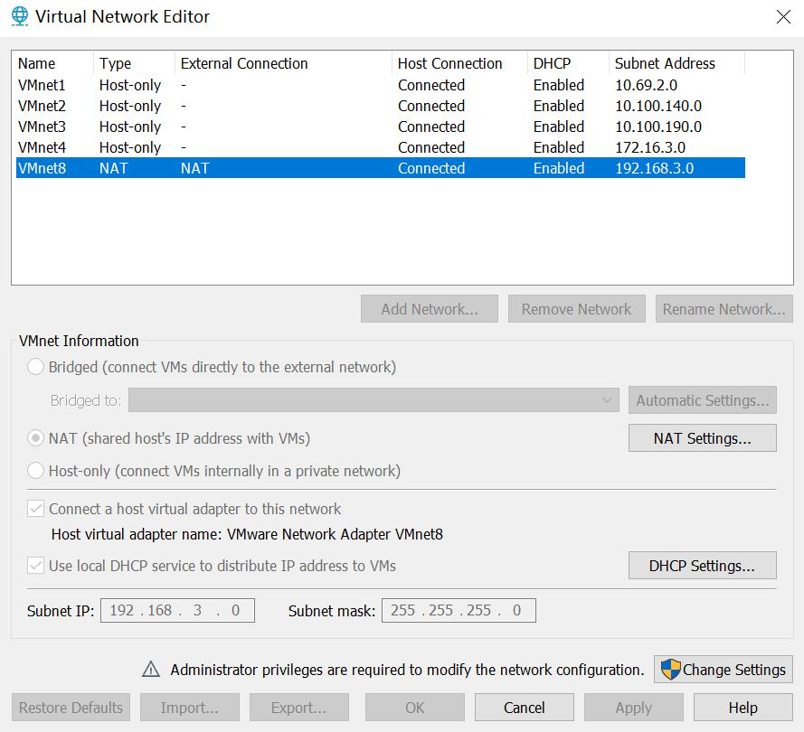Click subnet address 10.69.2.0
The width and height of the screenshot is (804, 732).
[646, 85]
